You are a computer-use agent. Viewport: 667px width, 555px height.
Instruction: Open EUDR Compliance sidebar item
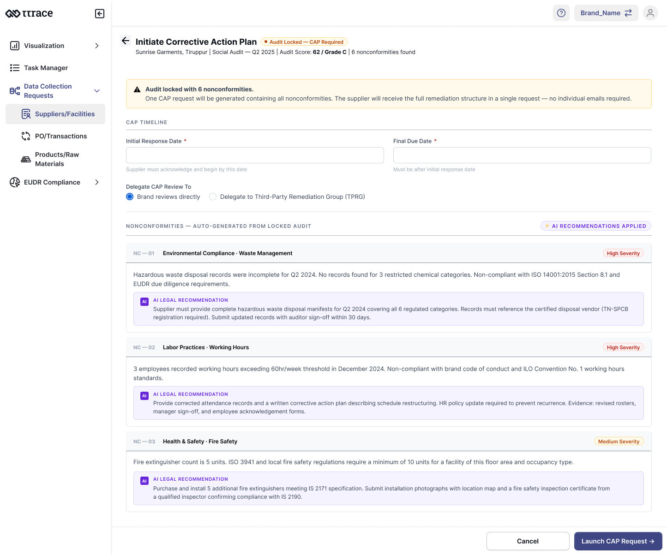55,182
